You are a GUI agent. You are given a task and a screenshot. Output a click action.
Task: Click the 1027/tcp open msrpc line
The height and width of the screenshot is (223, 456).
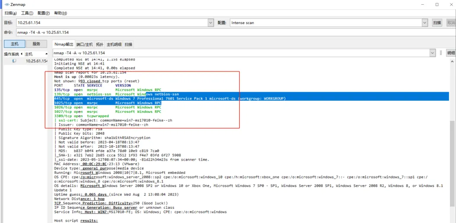click(108, 111)
